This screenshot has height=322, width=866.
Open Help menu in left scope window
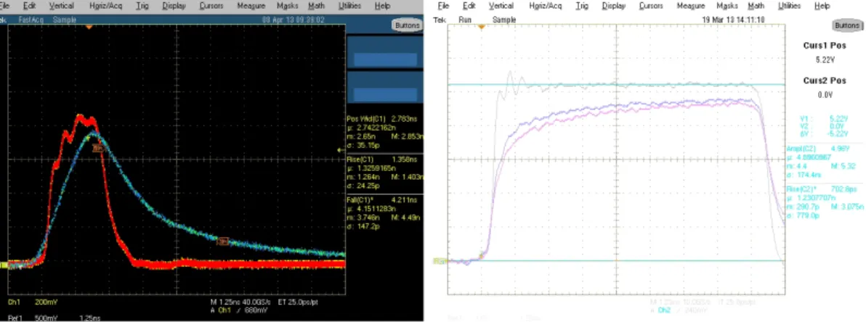pos(382,6)
